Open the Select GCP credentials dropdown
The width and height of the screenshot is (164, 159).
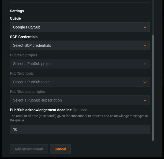coord(75,45)
